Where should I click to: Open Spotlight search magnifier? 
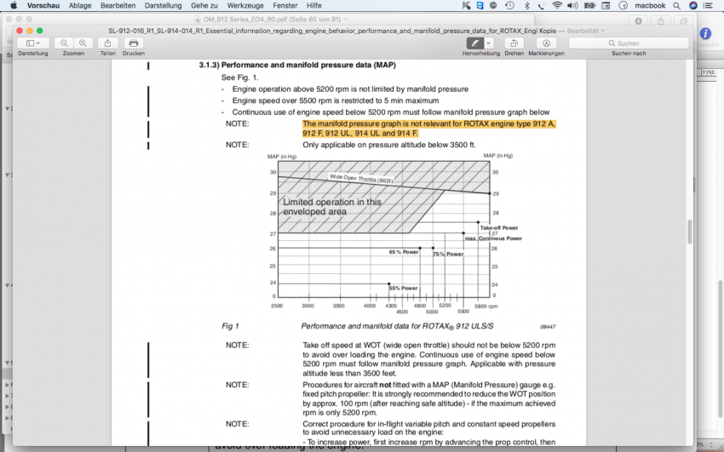click(677, 6)
